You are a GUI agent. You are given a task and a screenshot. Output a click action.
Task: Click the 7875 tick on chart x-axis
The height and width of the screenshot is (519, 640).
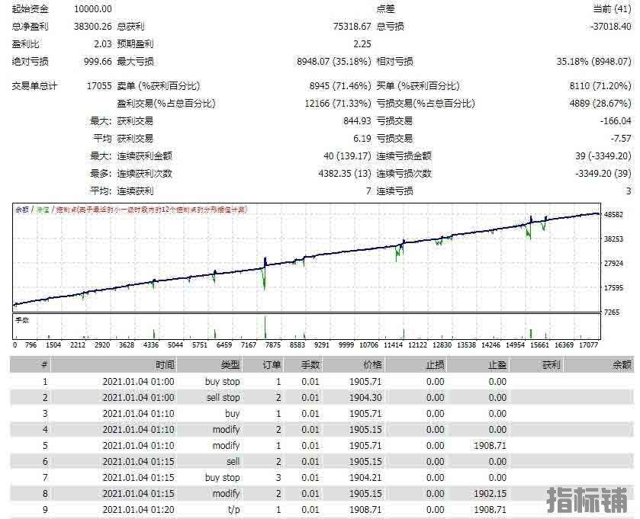[271, 344]
